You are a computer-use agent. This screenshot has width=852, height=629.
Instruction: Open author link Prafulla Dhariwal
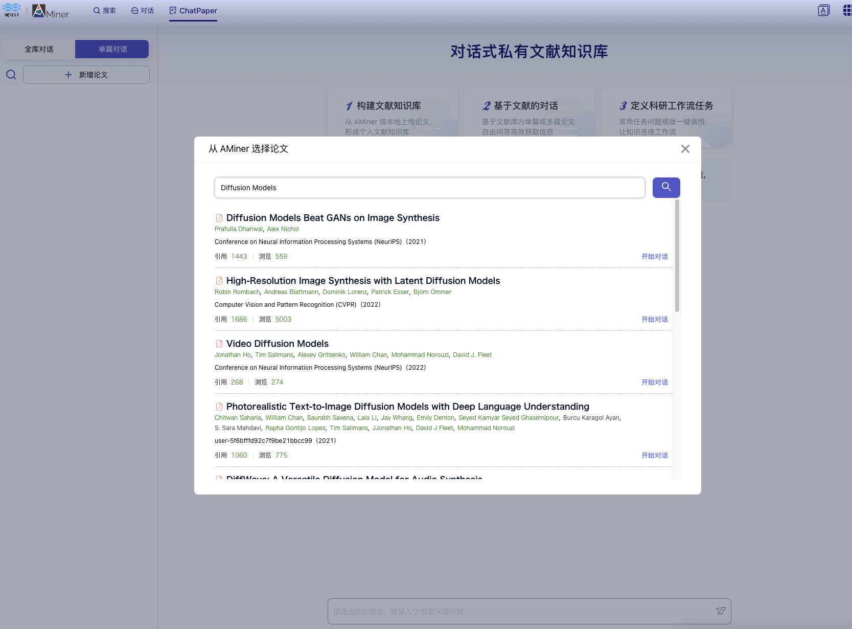[x=239, y=229]
